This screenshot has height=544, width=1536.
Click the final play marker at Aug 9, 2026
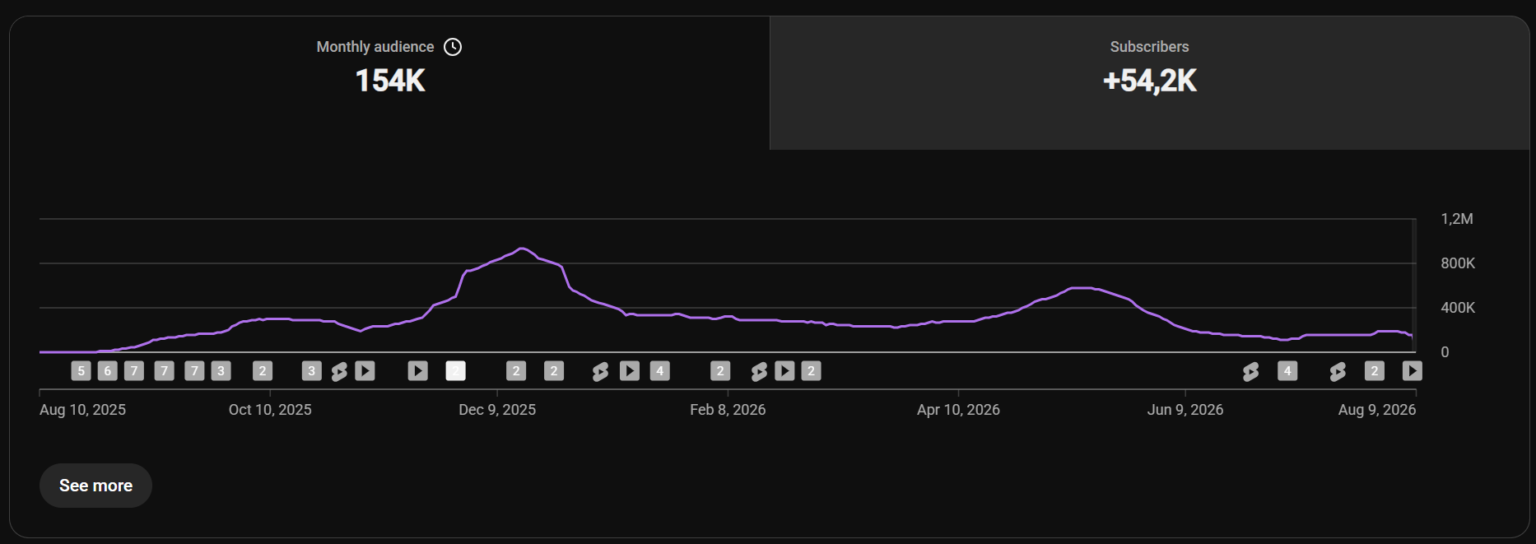[1413, 371]
